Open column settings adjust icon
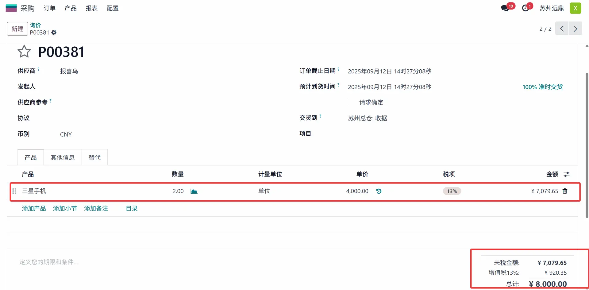 [x=567, y=174]
